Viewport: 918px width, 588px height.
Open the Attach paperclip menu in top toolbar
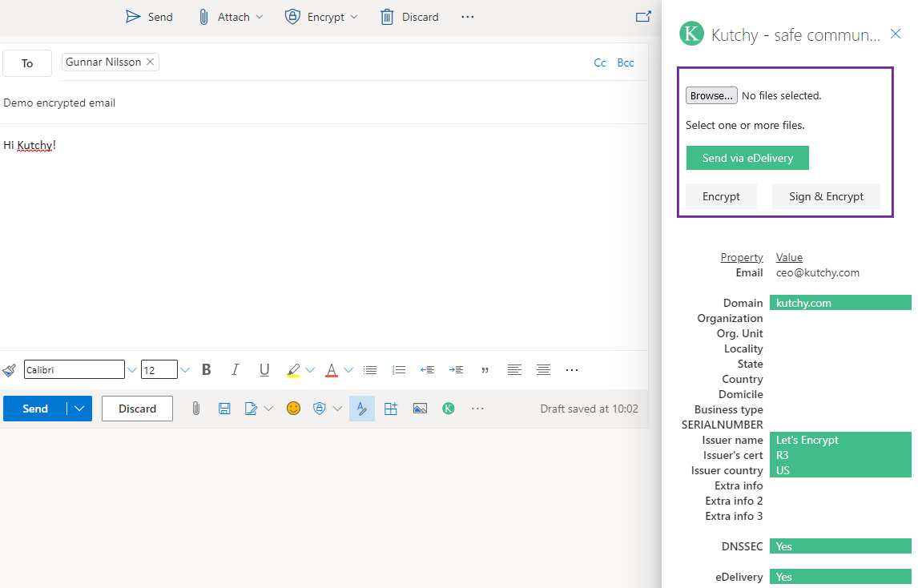[x=231, y=17]
